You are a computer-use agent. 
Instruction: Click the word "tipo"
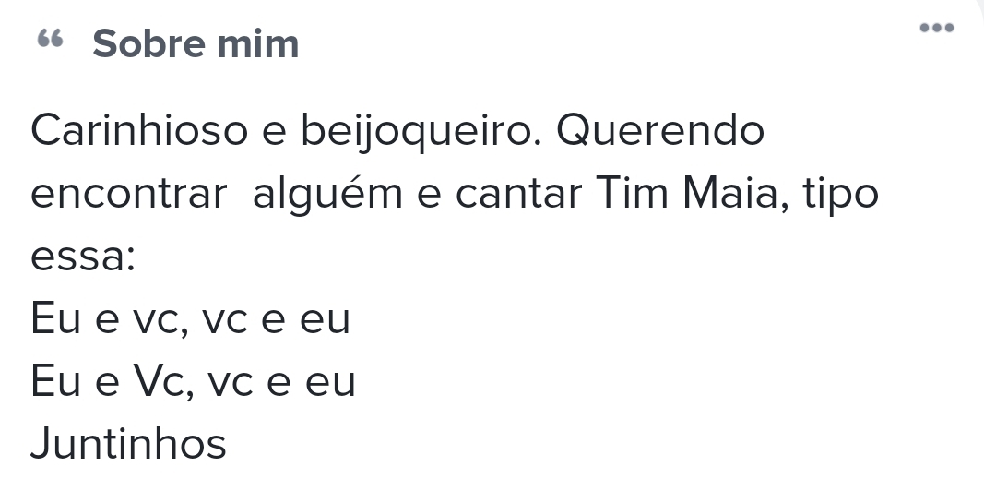tap(840, 196)
